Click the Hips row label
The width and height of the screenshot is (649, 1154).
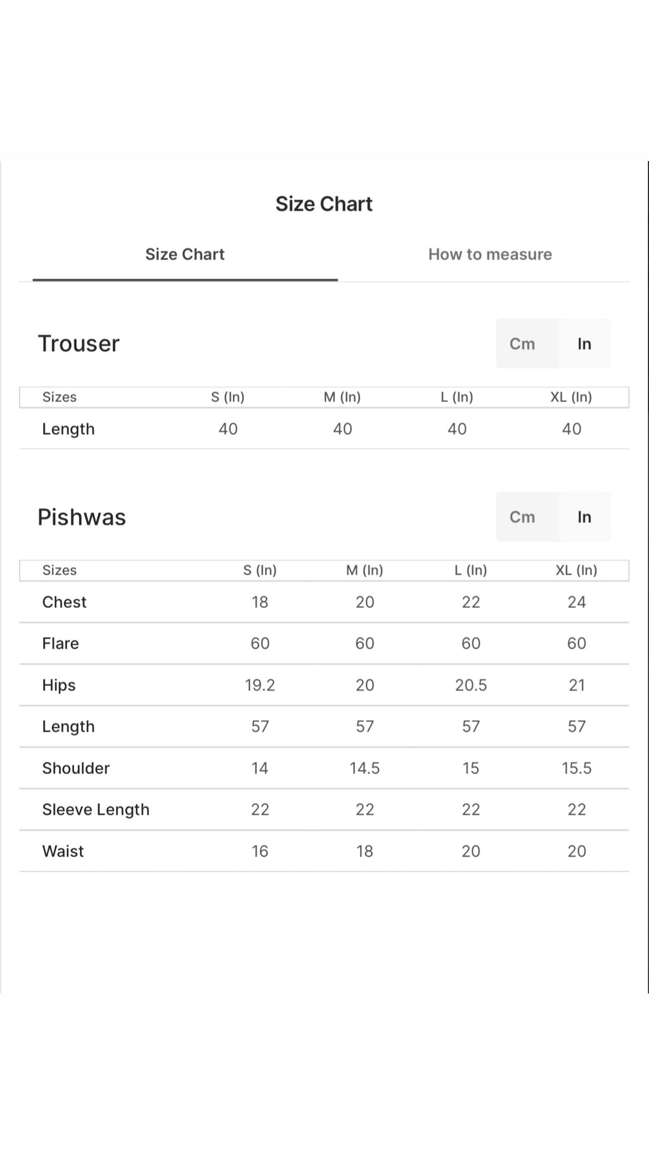pos(58,685)
